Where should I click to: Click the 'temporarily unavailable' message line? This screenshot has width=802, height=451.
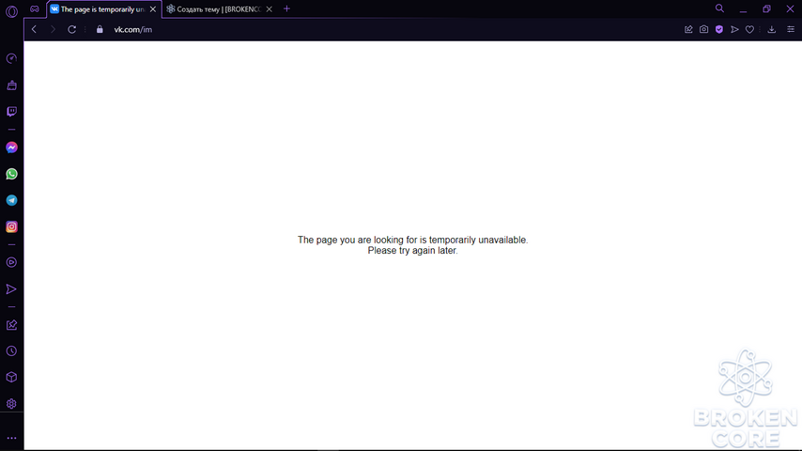click(x=413, y=240)
